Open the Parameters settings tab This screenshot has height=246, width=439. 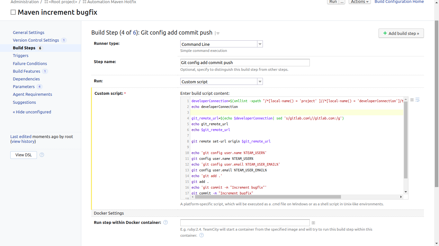[24, 87]
